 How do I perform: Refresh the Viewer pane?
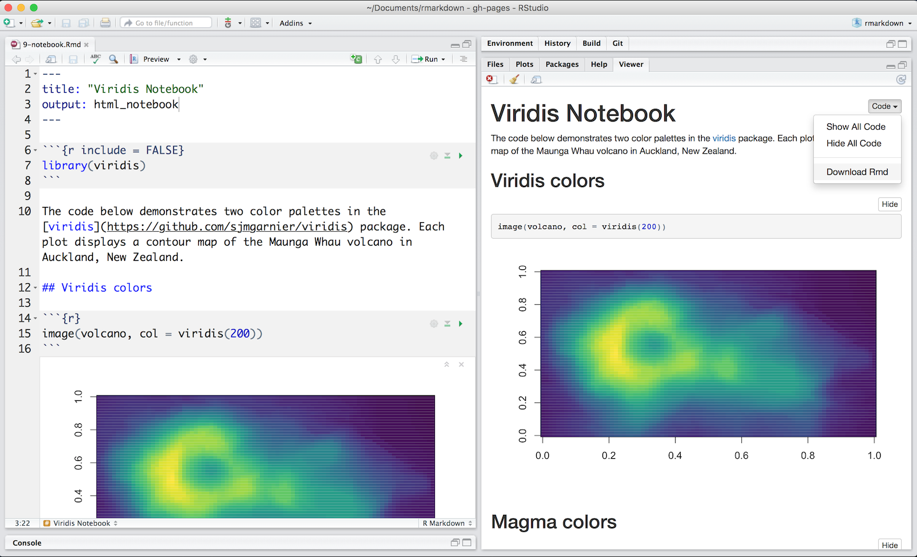pyautogui.click(x=901, y=80)
